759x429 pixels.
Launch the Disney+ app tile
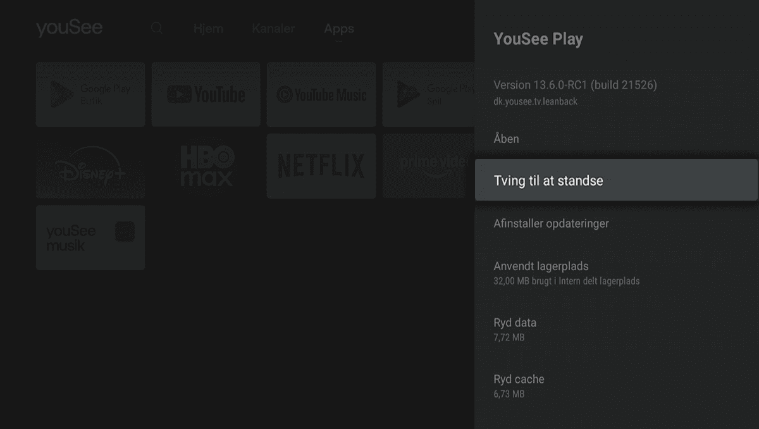pyautogui.click(x=90, y=166)
